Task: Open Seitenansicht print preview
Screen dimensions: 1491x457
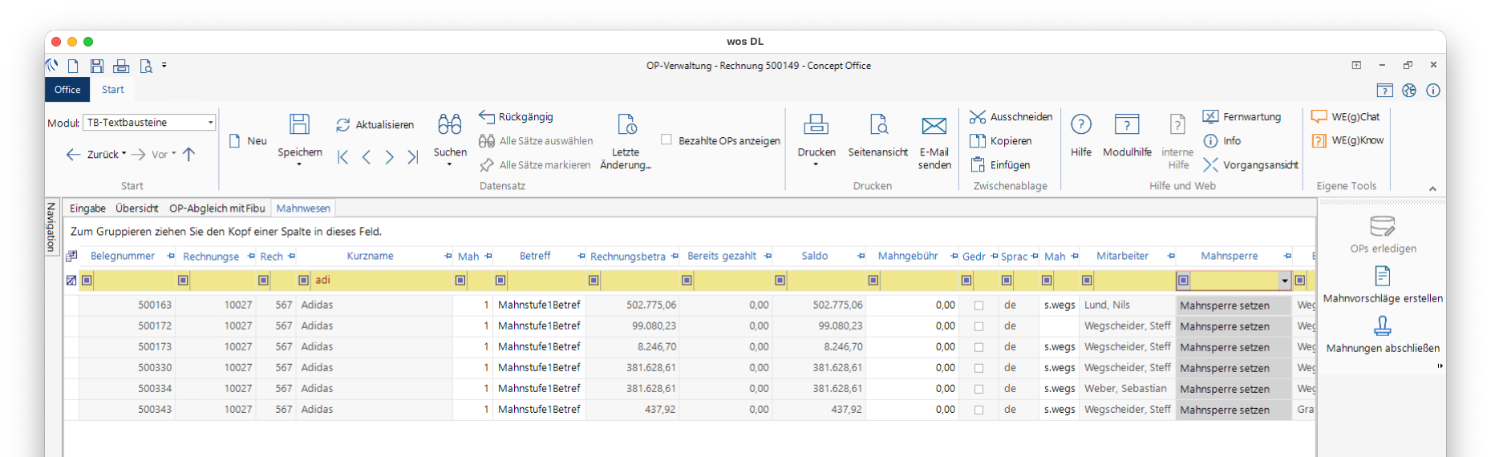Action: coord(878,124)
